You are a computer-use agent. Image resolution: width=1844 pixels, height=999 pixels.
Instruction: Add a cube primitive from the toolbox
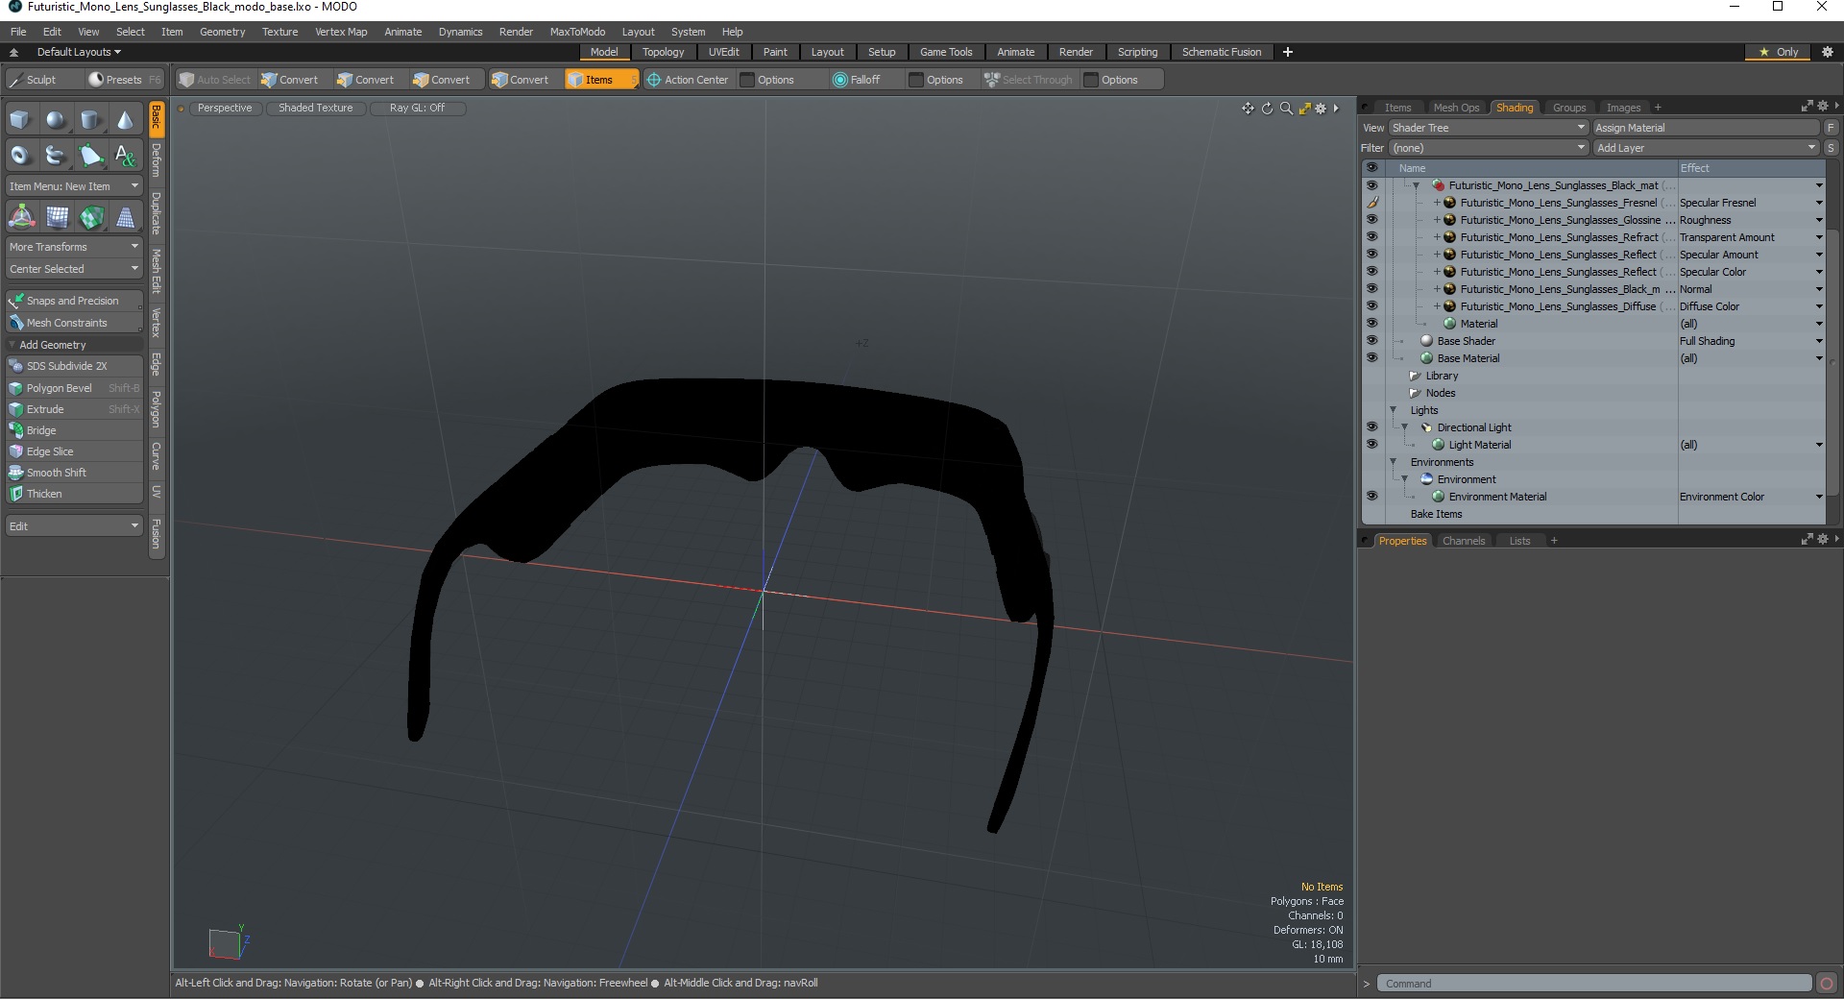(x=20, y=120)
